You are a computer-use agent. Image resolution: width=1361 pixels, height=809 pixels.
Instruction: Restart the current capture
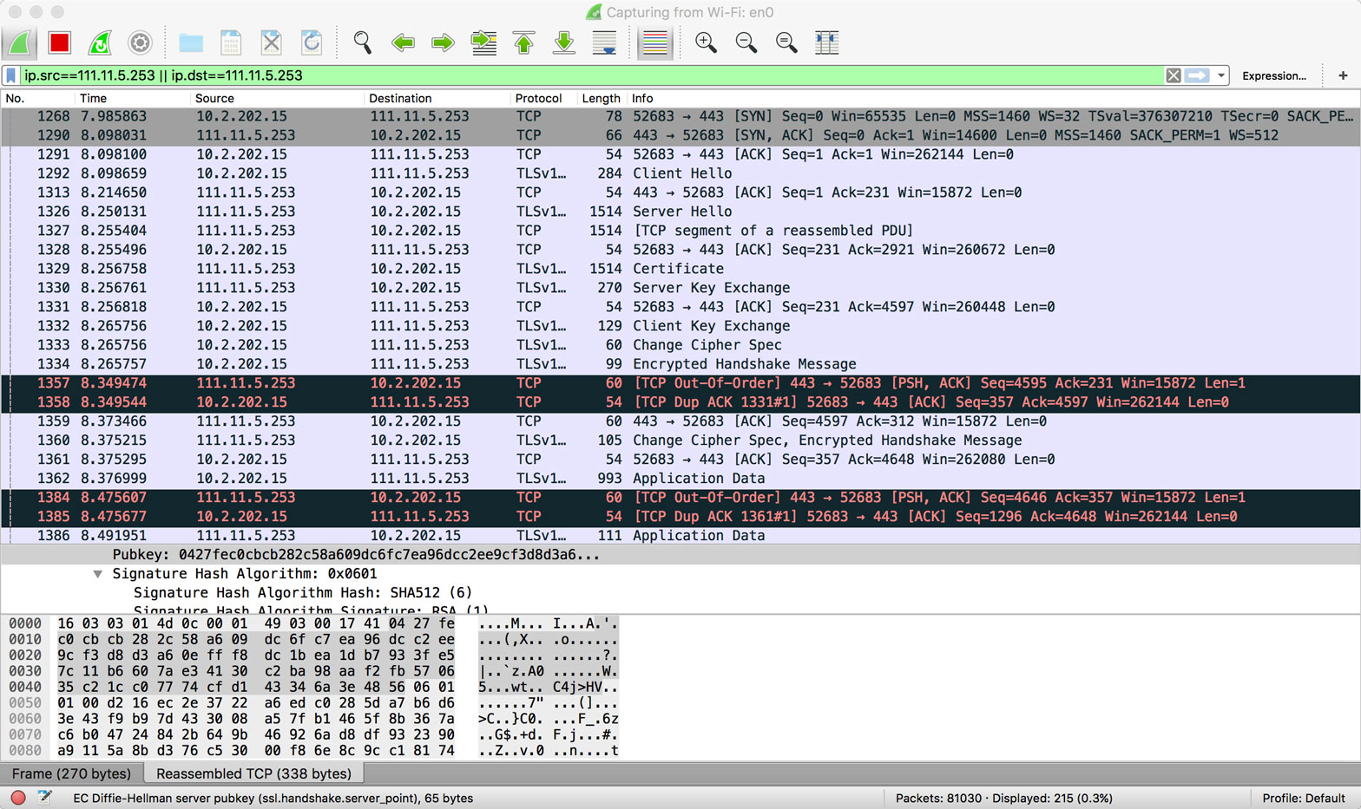click(x=100, y=42)
